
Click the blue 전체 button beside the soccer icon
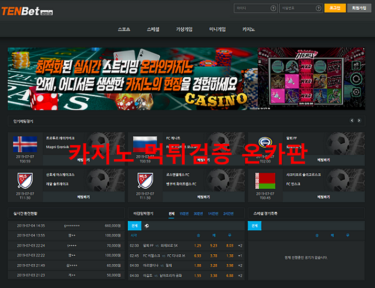(135, 226)
